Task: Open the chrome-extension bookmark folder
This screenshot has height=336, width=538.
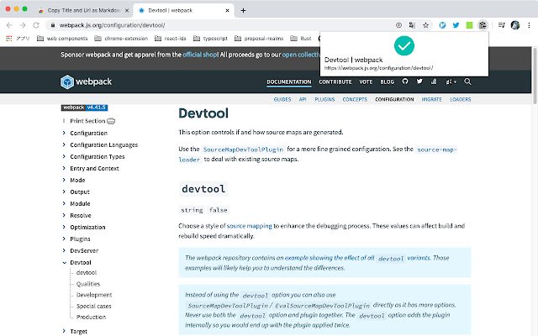Action: (x=121, y=39)
